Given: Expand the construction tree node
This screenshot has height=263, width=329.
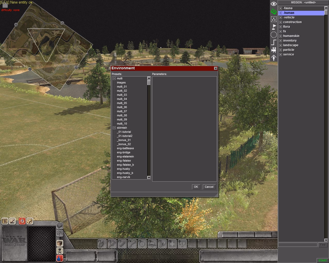Looking at the screenshot, I should click(280, 22).
